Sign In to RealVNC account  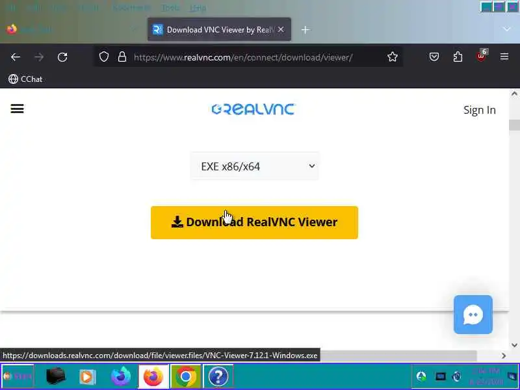pyautogui.click(x=480, y=110)
